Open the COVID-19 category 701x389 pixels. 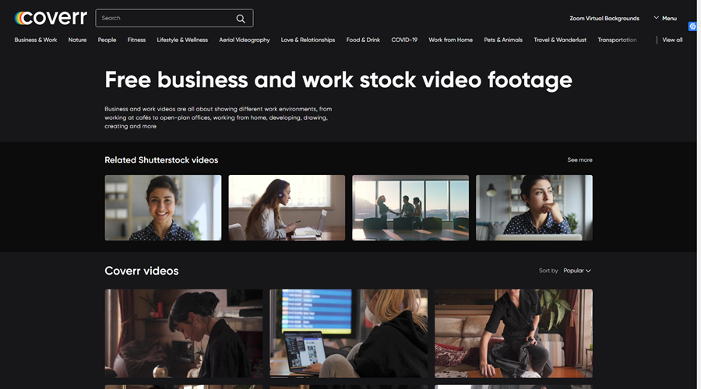coord(404,40)
